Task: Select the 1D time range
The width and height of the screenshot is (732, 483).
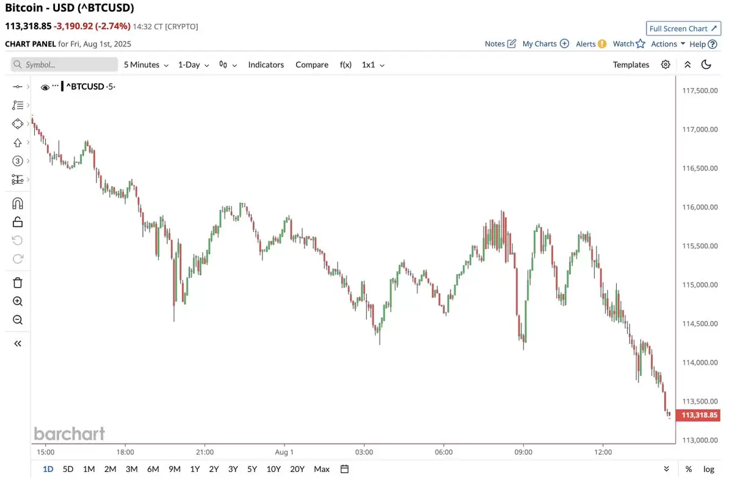Action: [x=48, y=469]
